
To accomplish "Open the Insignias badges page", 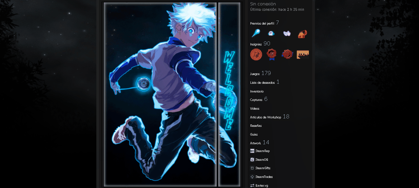I will click(256, 44).
